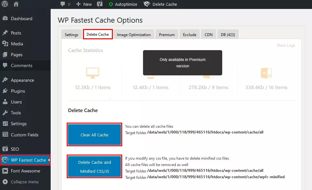Click Delete Cache and Minified CSS/JS button
The height and width of the screenshot is (190, 312).
click(95, 167)
